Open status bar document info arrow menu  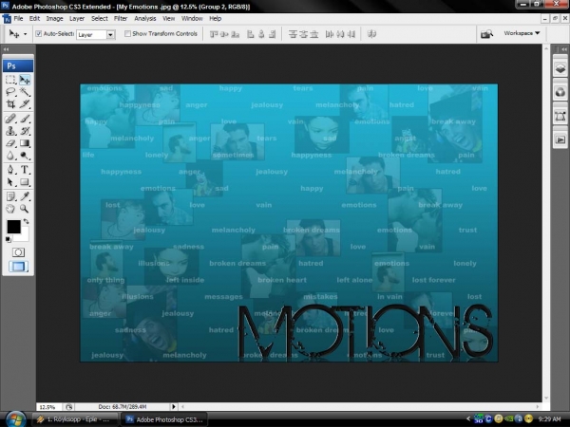pos(174,407)
